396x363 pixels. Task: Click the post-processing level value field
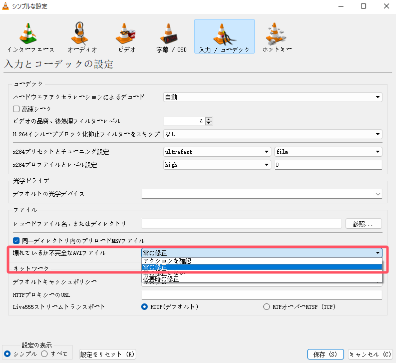(184, 121)
